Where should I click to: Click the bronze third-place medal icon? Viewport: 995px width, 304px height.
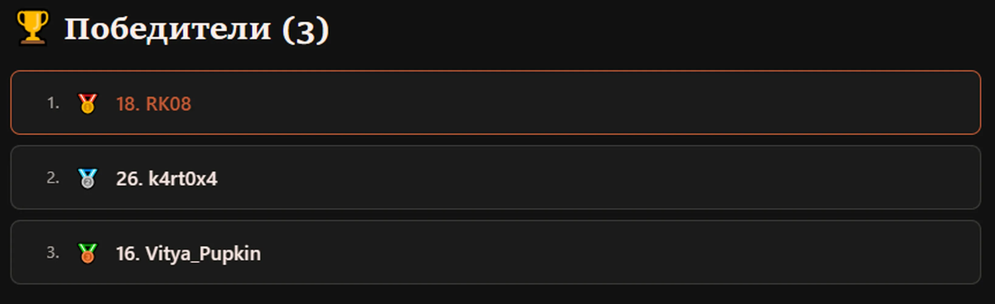[x=88, y=254]
